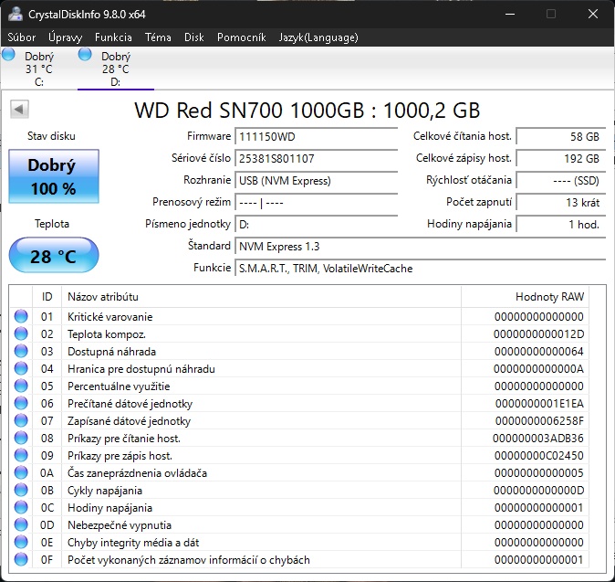The image size is (615, 582).
Task: Click the Funkcie field with S.M.A.R.T., TRIM
Action: coord(421,269)
